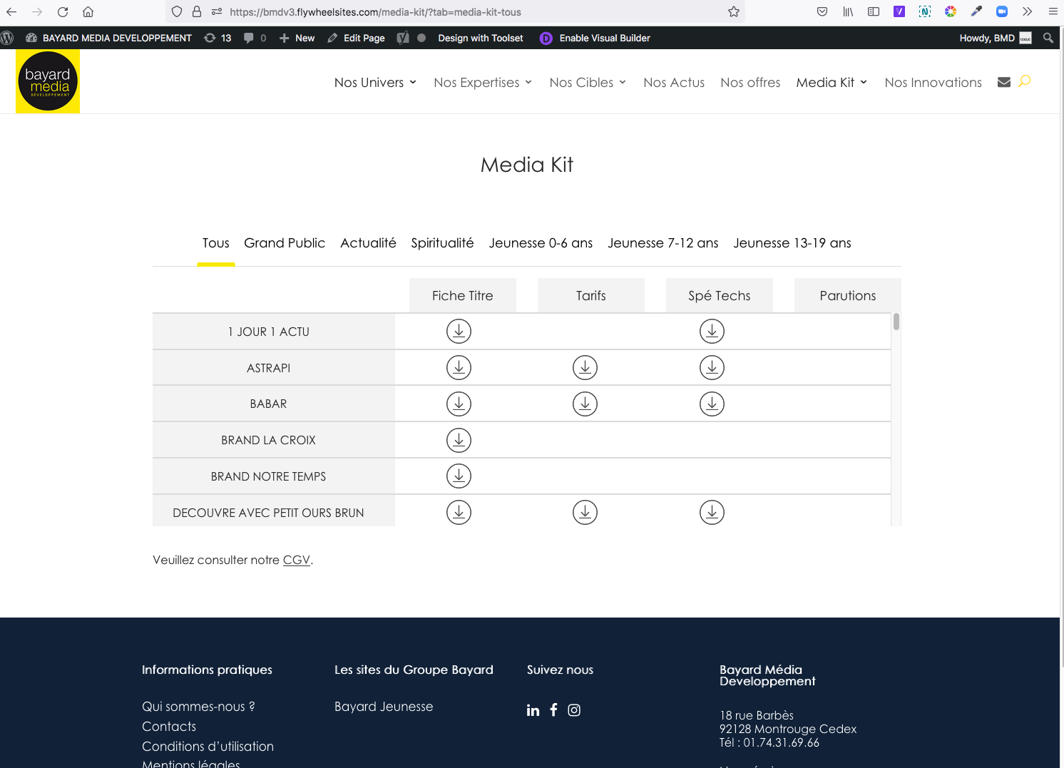Download Tarifs for BABAR
Viewport: 1064px width, 768px height.
pyautogui.click(x=585, y=404)
